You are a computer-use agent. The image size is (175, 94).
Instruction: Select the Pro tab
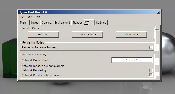pyautogui.click(x=89, y=22)
